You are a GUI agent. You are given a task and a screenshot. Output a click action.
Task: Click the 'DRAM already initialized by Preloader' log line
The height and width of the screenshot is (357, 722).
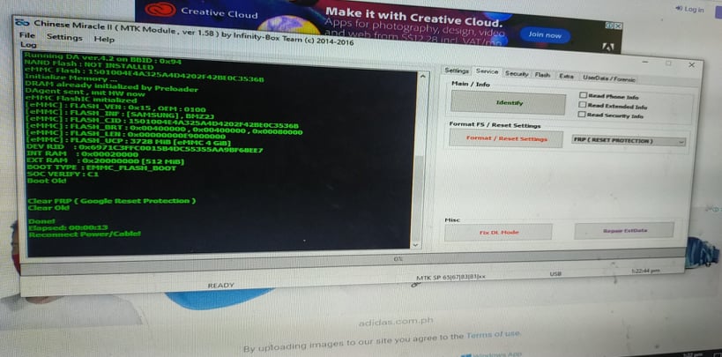point(111,86)
